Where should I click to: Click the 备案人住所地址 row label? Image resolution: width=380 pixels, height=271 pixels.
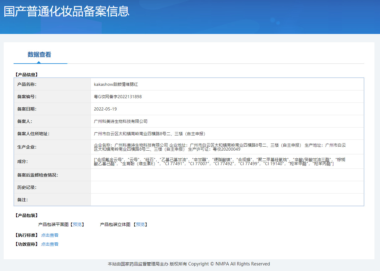(33, 134)
